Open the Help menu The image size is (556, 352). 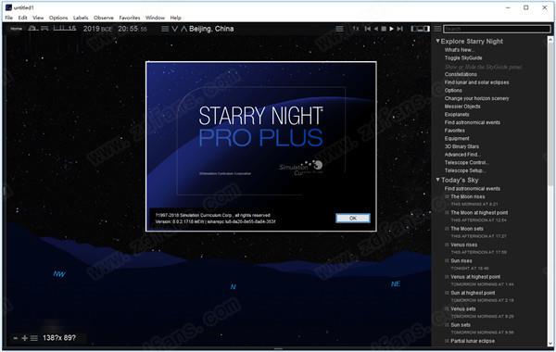pos(175,18)
